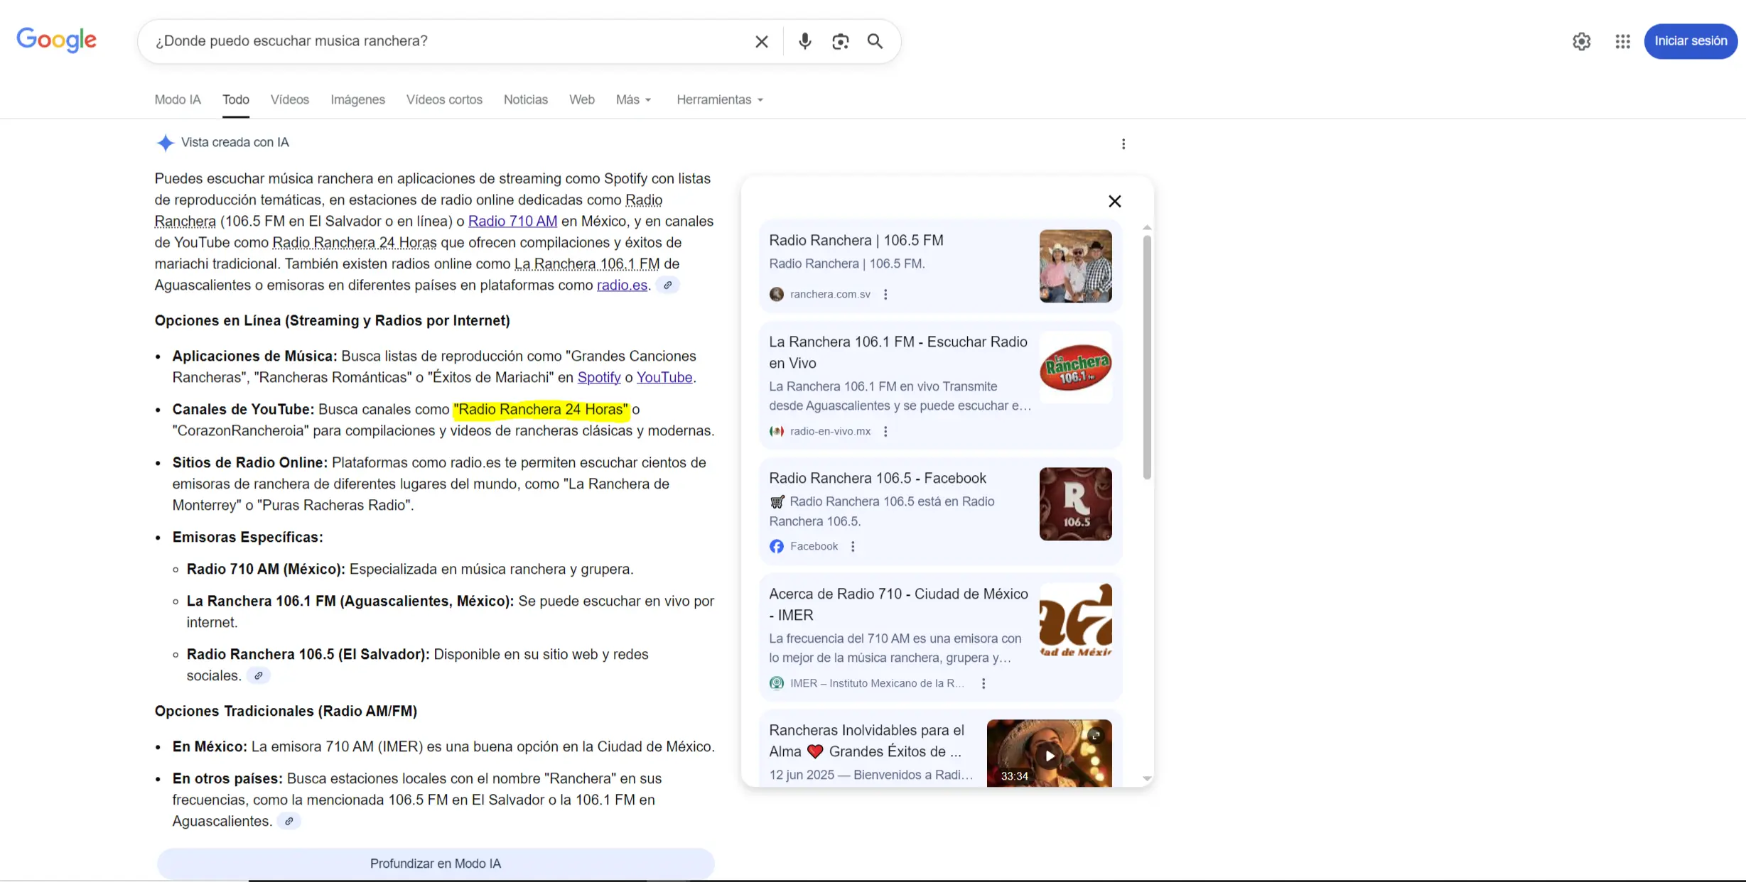Viewport: 1746px width, 882px height.
Task: Click La Ranchera 106.1 logo thumbnail
Action: (x=1075, y=367)
